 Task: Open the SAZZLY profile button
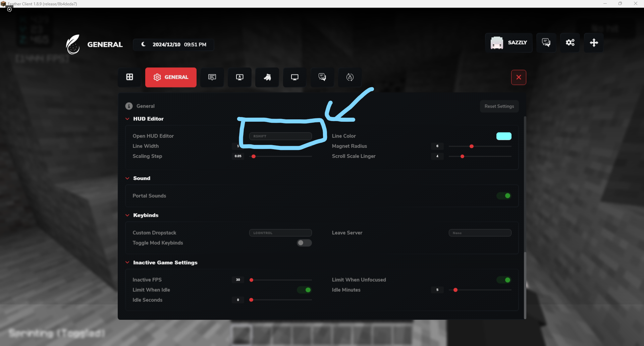click(x=508, y=43)
